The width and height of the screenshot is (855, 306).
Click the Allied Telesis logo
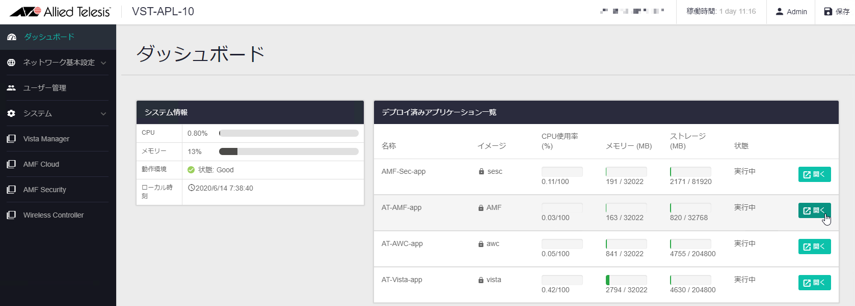tap(60, 12)
